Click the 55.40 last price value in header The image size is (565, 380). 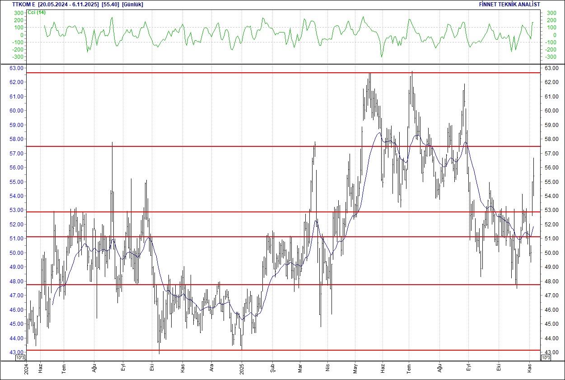111,4
